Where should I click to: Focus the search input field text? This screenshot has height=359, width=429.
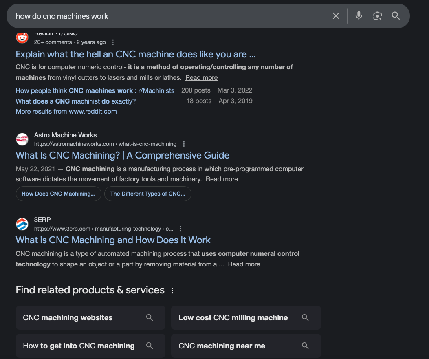pyautogui.click(x=163, y=16)
